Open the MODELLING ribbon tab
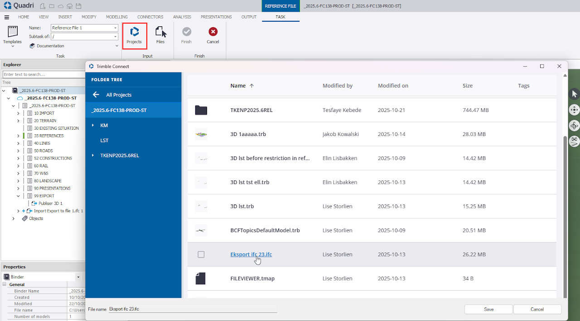The height and width of the screenshot is (321, 580). [117, 17]
